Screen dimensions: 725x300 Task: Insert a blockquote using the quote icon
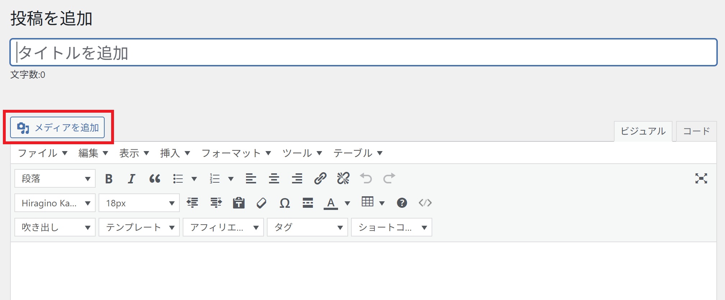tap(155, 179)
